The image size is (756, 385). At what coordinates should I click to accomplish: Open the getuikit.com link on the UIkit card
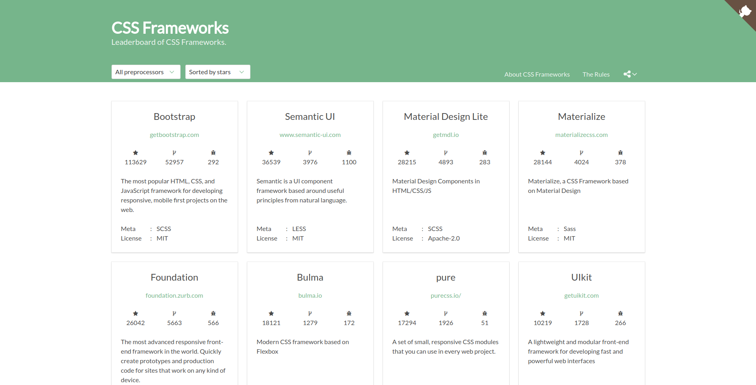point(581,295)
